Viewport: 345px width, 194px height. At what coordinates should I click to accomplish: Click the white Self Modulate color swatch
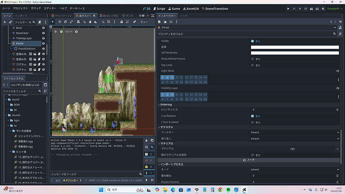[295, 53]
